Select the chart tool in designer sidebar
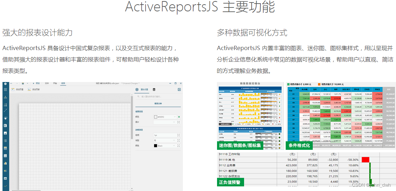396x191 pixels. [5, 163]
